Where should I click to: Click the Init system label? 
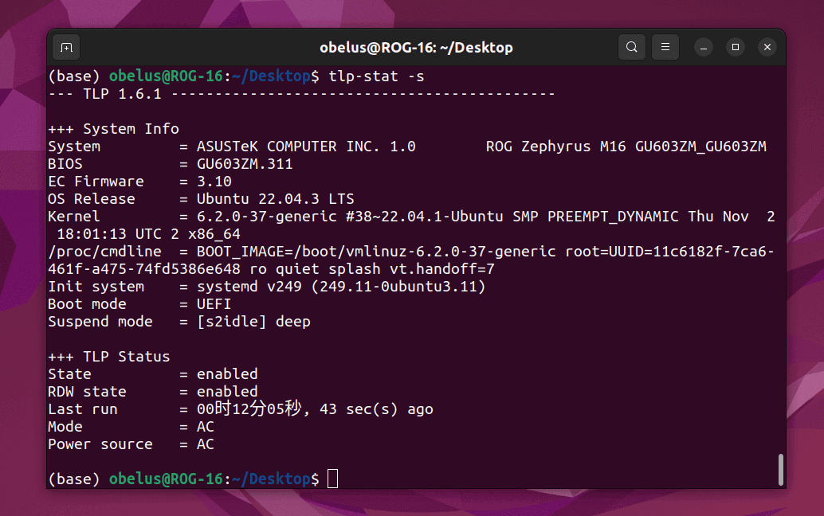(96, 287)
